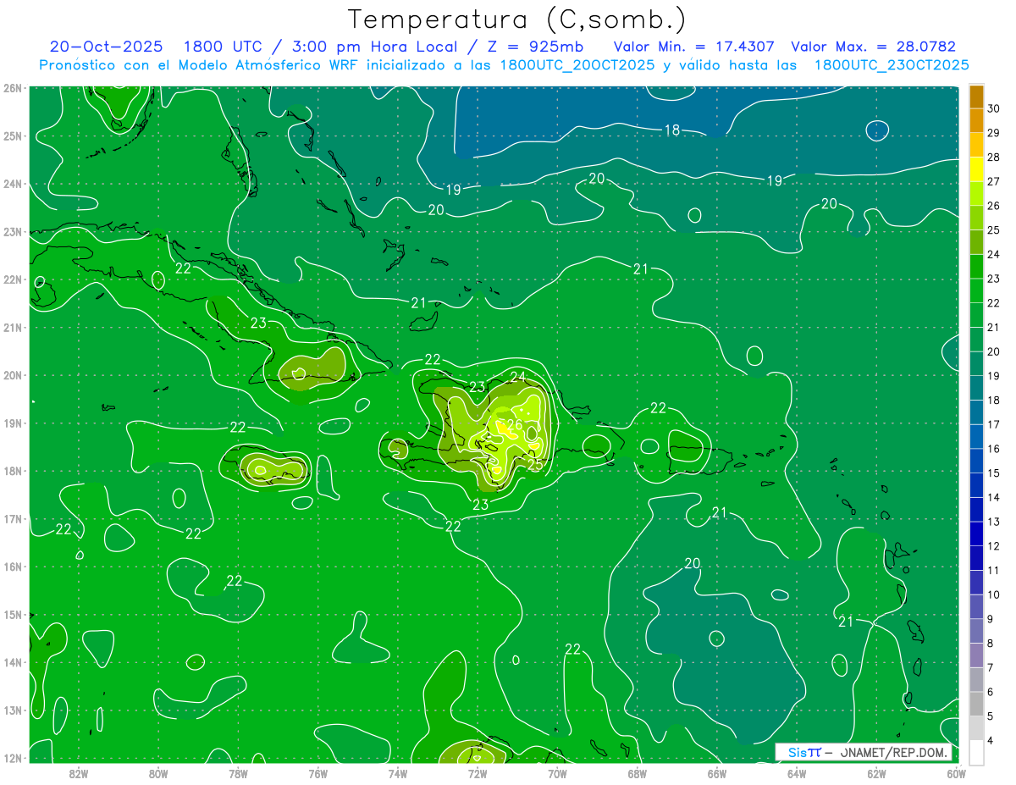The width and height of the screenshot is (1016, 785).
Task: Click the color legend label '26'
Action: click(x=994, y=206)
